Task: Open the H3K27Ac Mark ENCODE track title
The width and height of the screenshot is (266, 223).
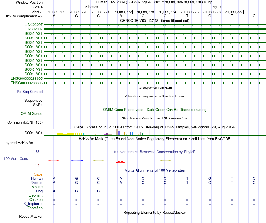Action: coord(155,139)
